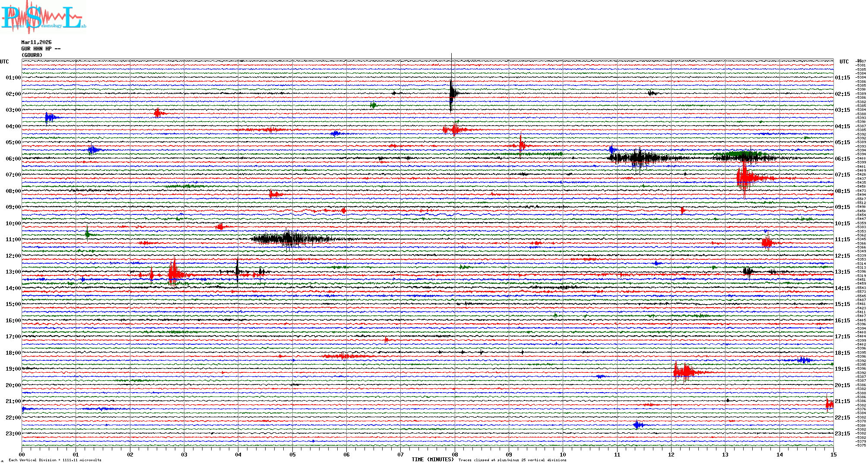Click the large red burst on 07:00 trace
The height and width of the screenshot is (466, 868).
[x=744, y=177]
